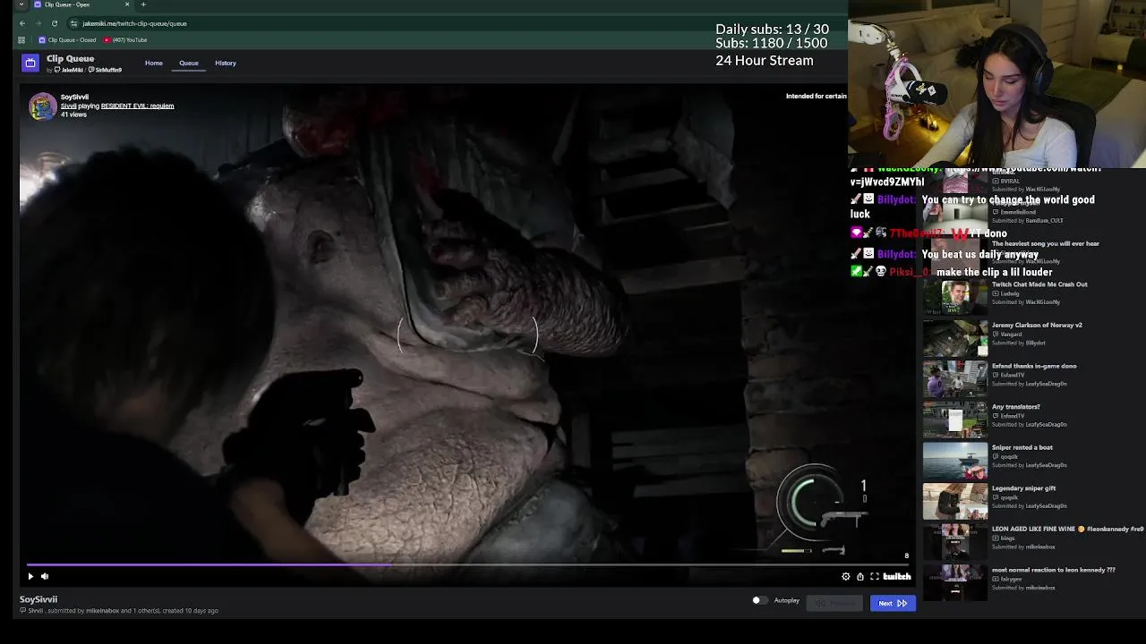This screenshot has width=1146, height=644.
Task: Click the fairygee channel name in queue
Action: point(1011,579)
